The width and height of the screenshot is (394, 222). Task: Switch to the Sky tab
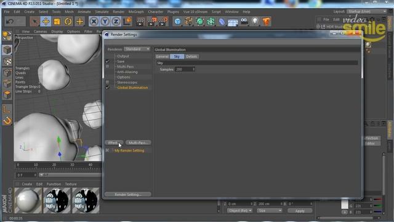click(x=177, y=57)
